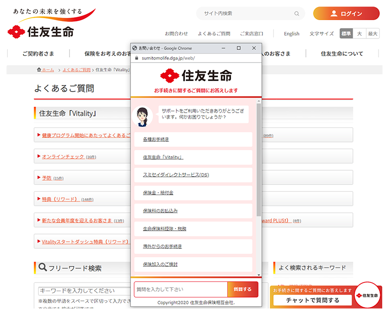Click the chat operator avatar image
The height and width of the screenshot is (315, 389).
point(142,117)
